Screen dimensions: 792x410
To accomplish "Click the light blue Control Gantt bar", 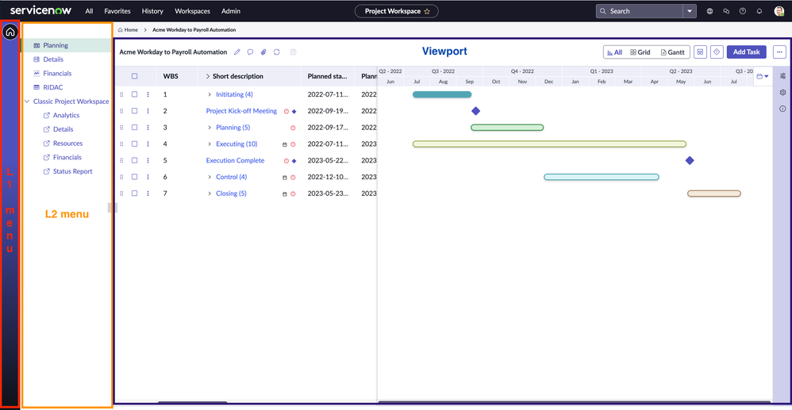I will point(601,177).
